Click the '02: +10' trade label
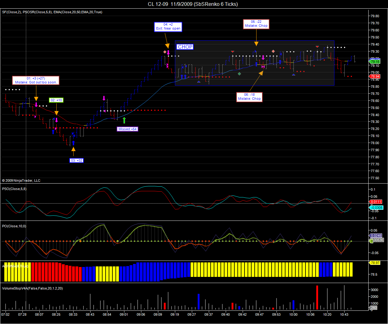 click(x=56, y=100)
